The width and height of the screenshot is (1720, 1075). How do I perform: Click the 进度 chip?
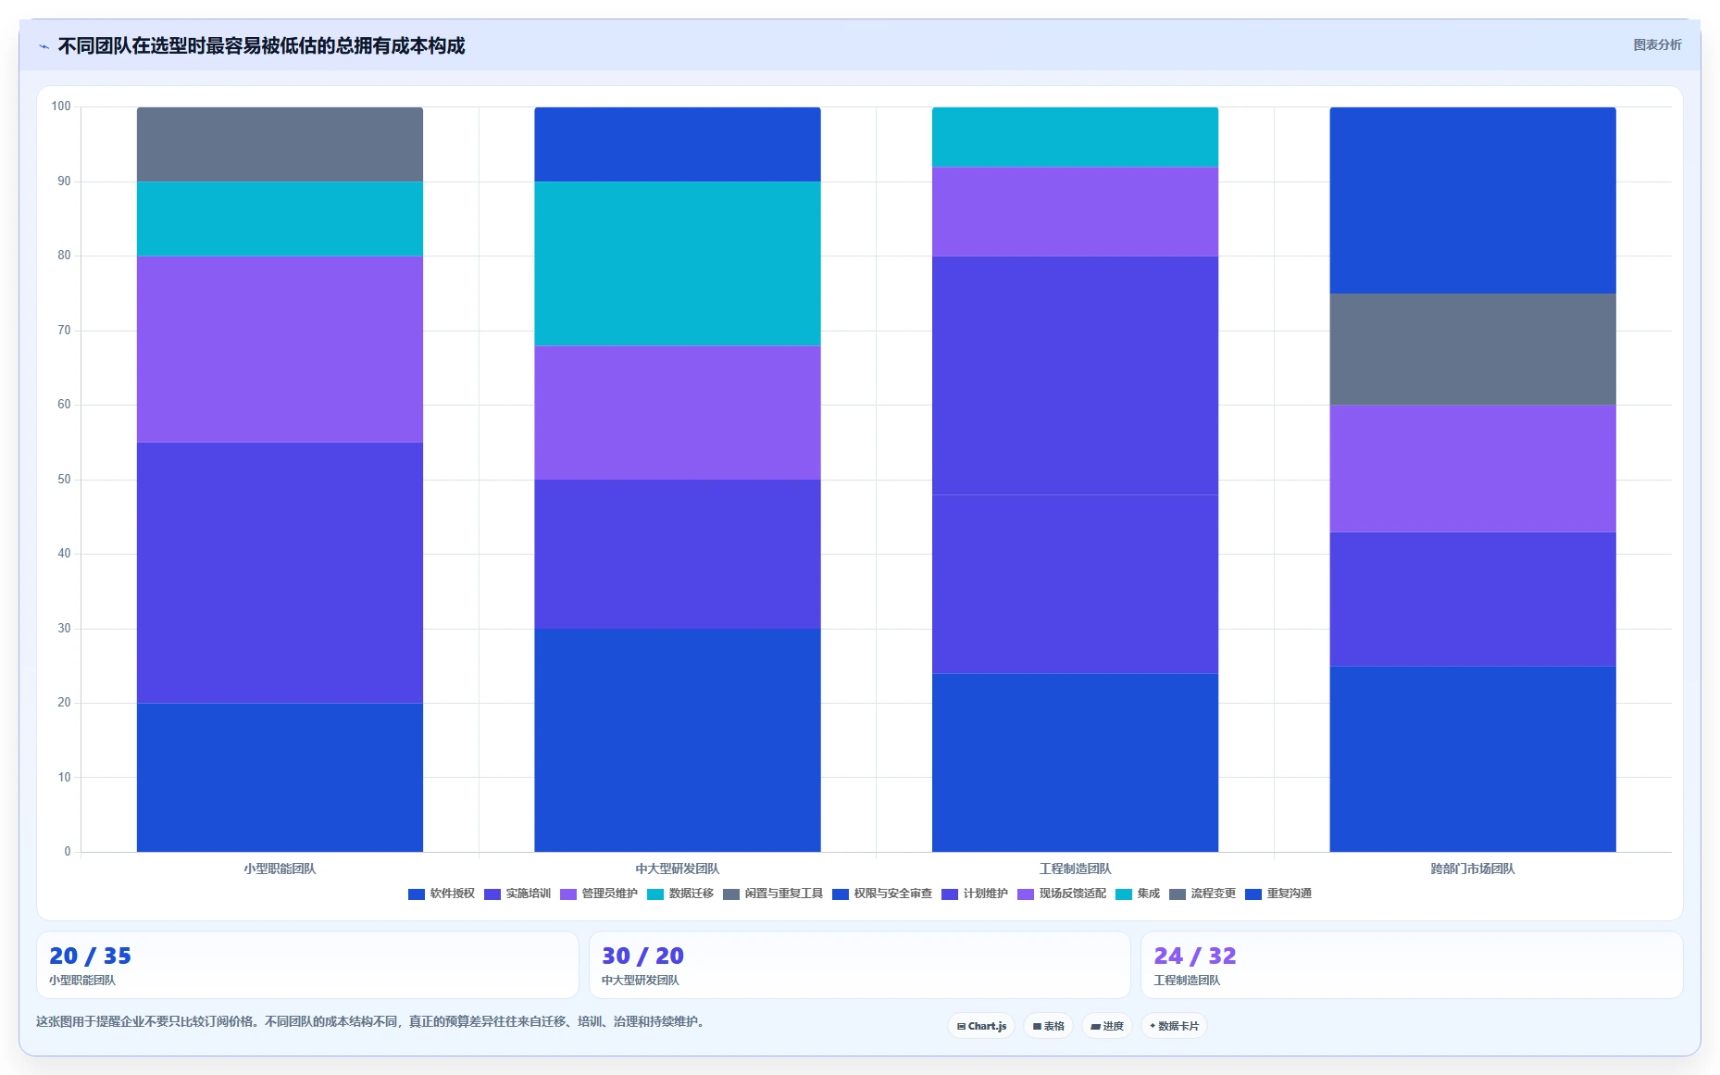(1107, 1026)
